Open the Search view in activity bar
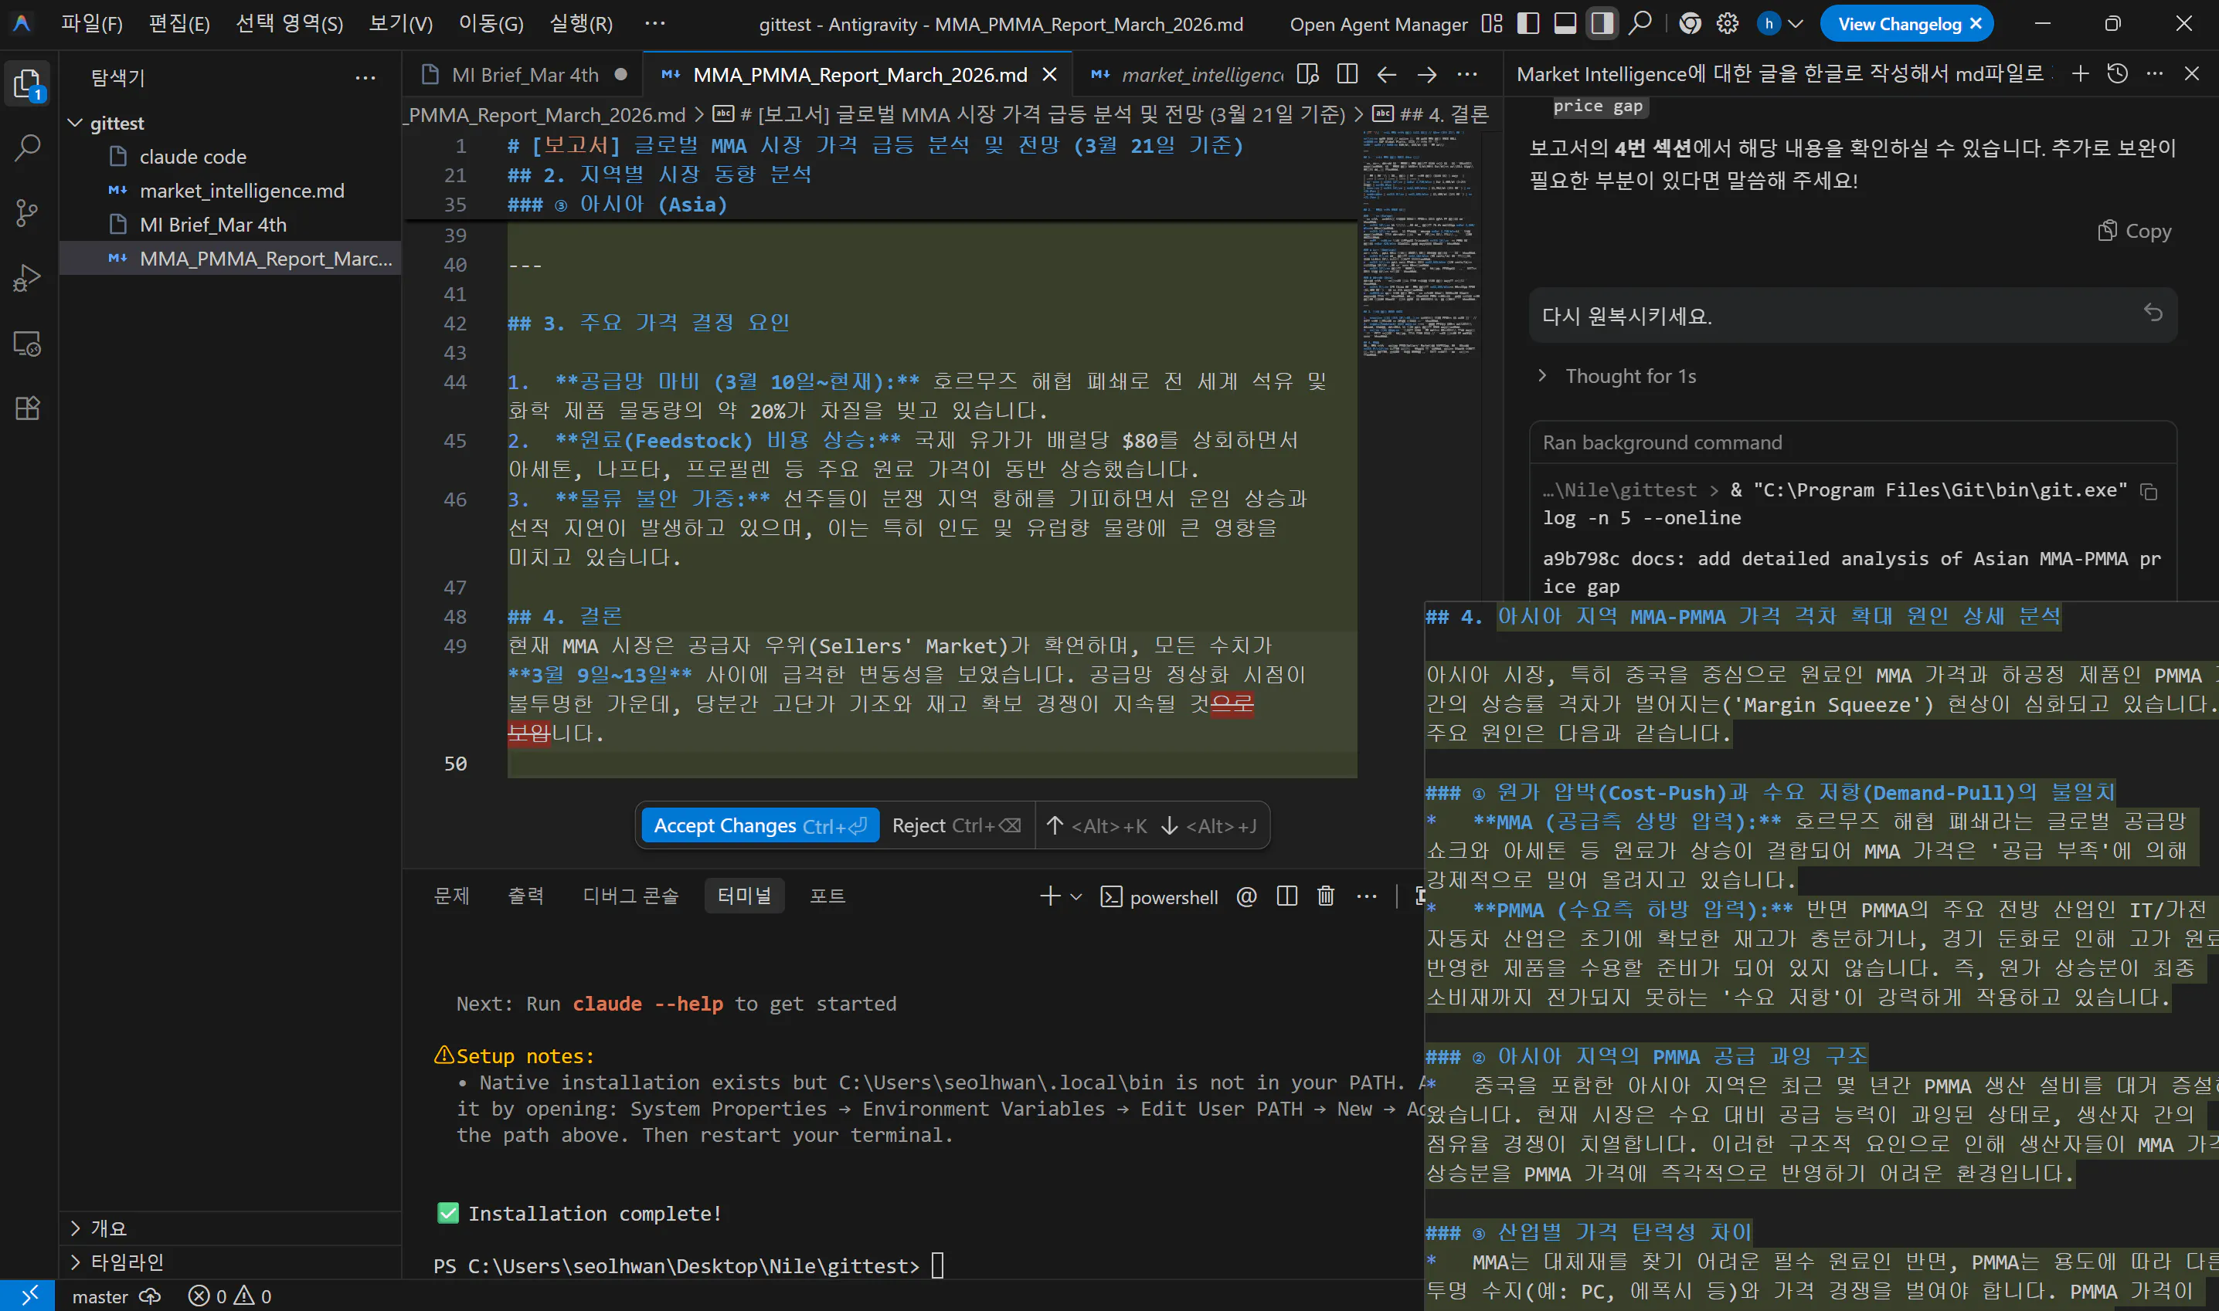Viewport: 2219px width, 1311px height. coord(27,147)
